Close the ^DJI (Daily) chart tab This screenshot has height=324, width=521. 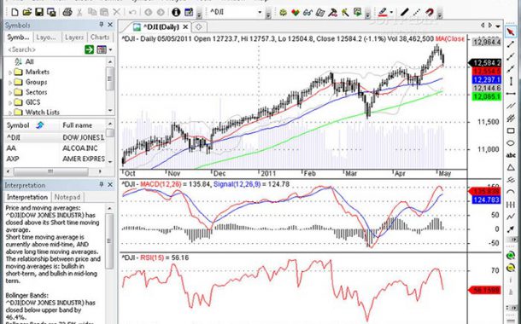(185, 27)
